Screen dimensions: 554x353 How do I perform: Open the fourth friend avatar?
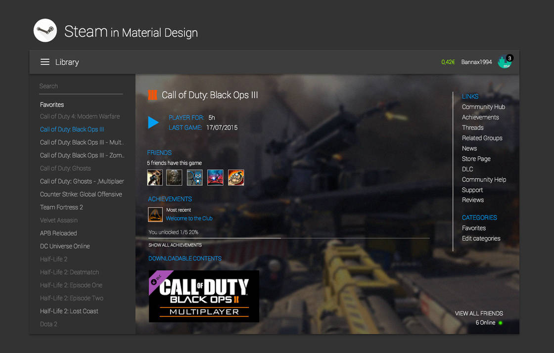click(215, 177)
